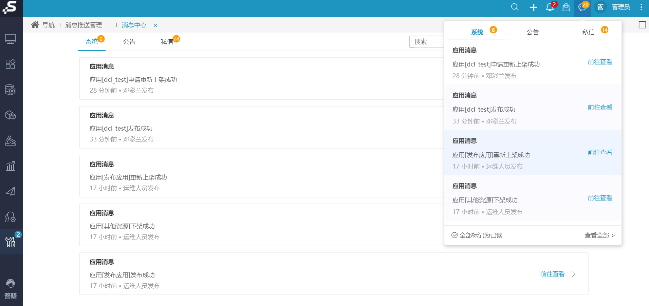Go to 导航 breadcrumb
Viewport: 649px width, 306px height.
click(49, 25)
